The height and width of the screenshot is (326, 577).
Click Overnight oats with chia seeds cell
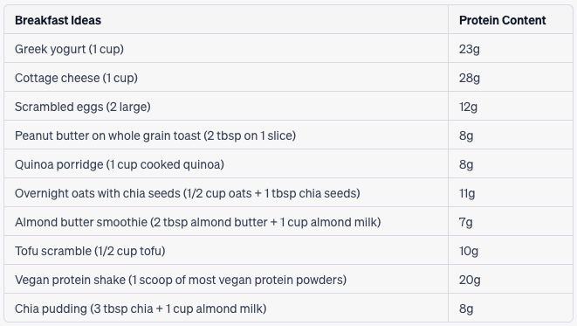point(226,192)
